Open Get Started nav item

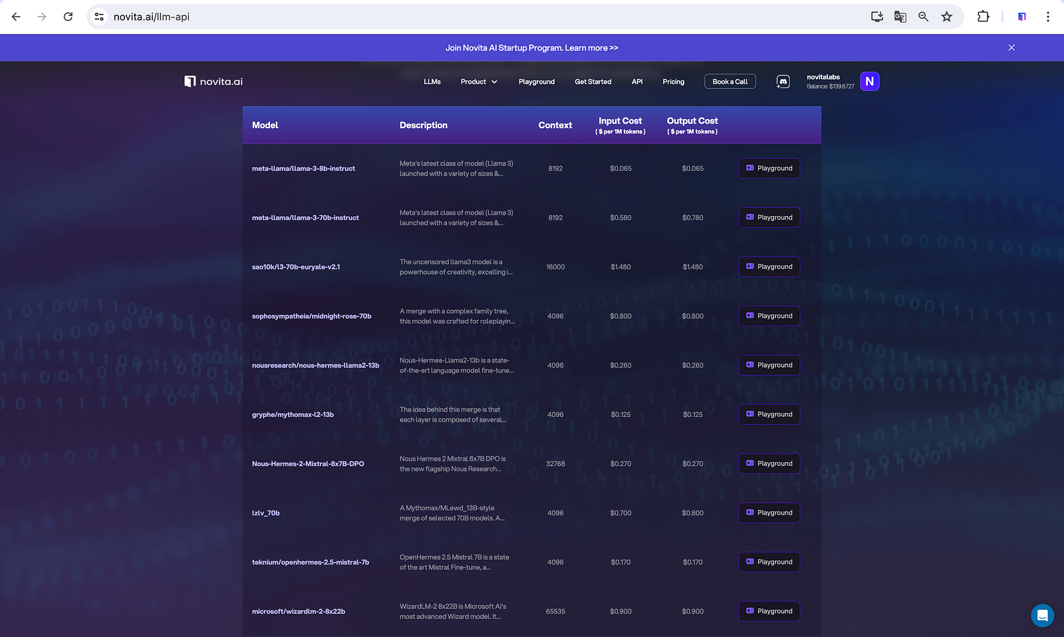tap(593, 82)
